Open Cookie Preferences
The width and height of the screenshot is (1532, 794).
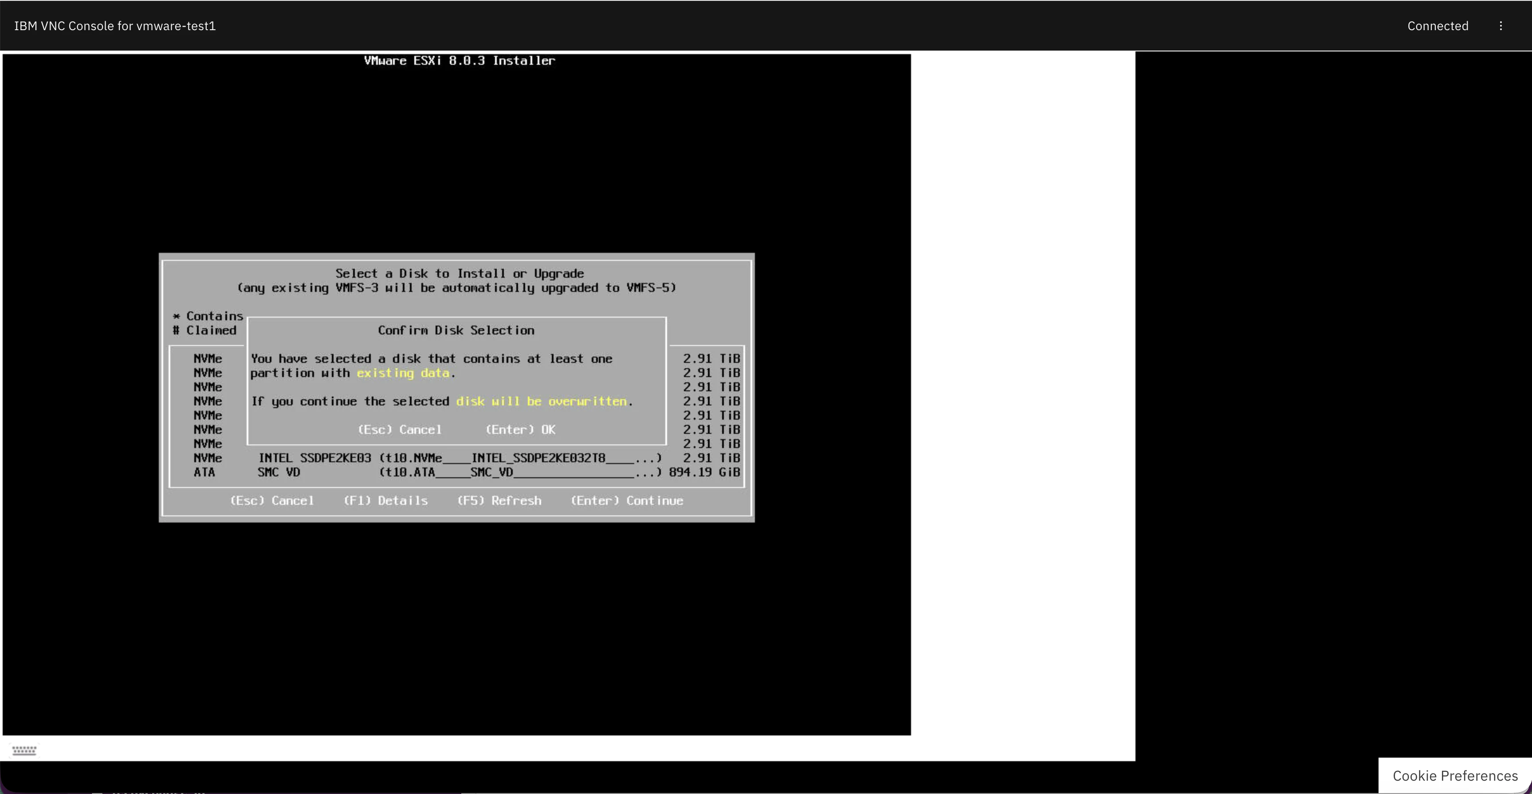point(1455,775)
